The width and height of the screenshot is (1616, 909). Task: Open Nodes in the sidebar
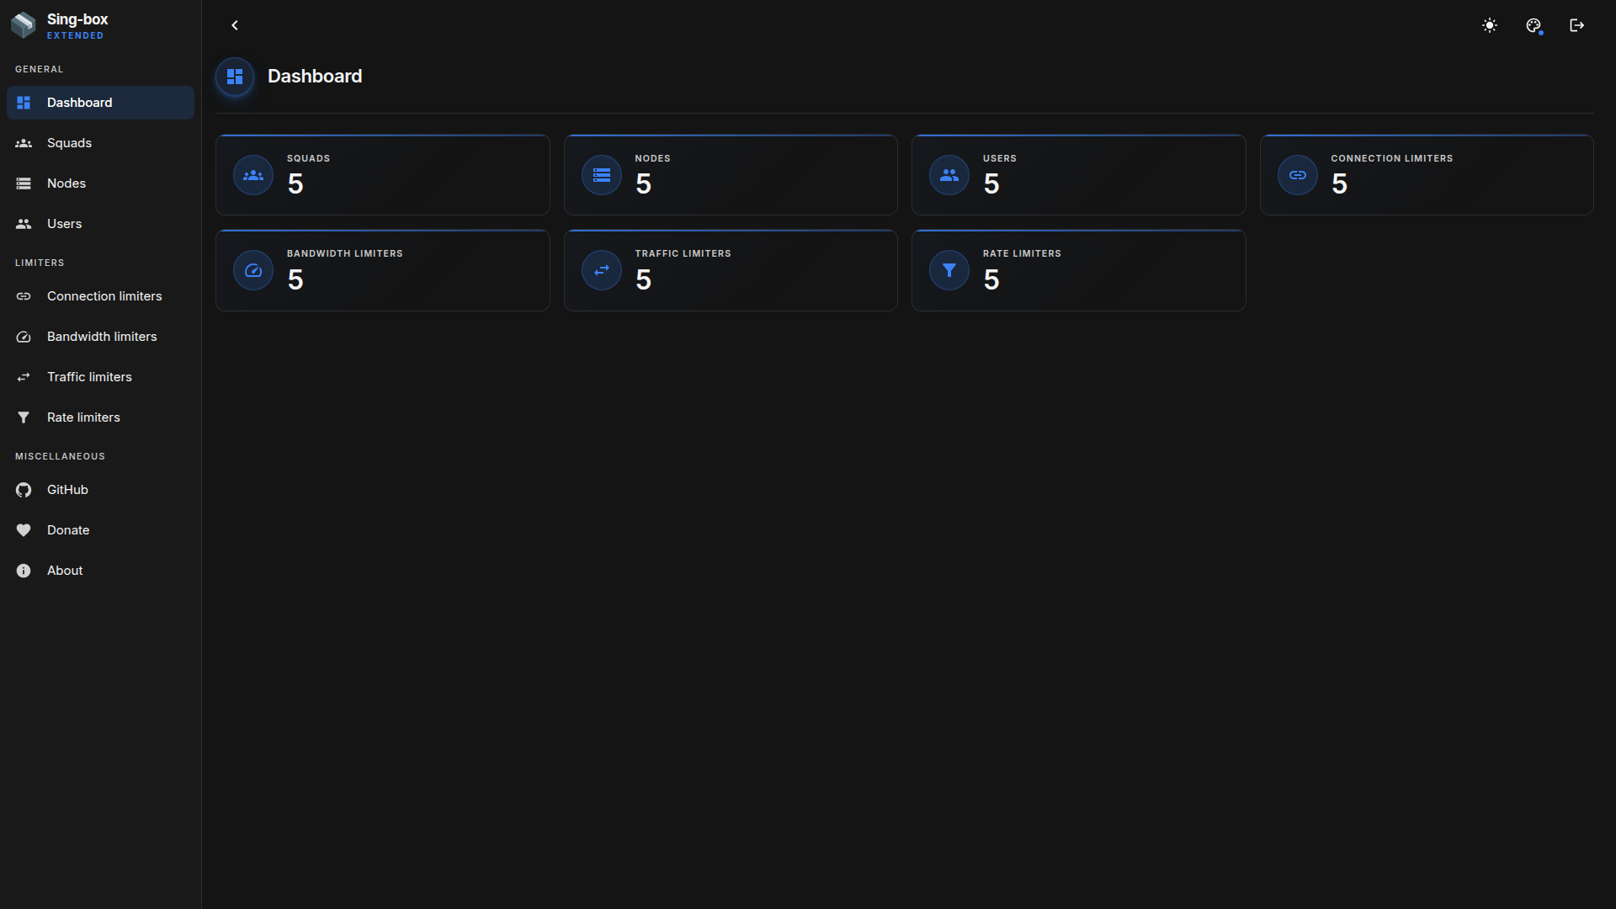pos(100,183)
